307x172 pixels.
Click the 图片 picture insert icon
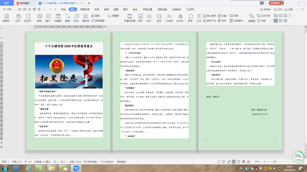48,18
